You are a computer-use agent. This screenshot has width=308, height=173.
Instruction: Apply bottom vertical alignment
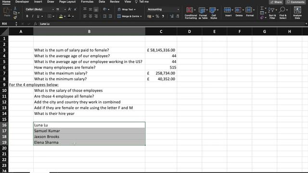click(x=96, y=9)
